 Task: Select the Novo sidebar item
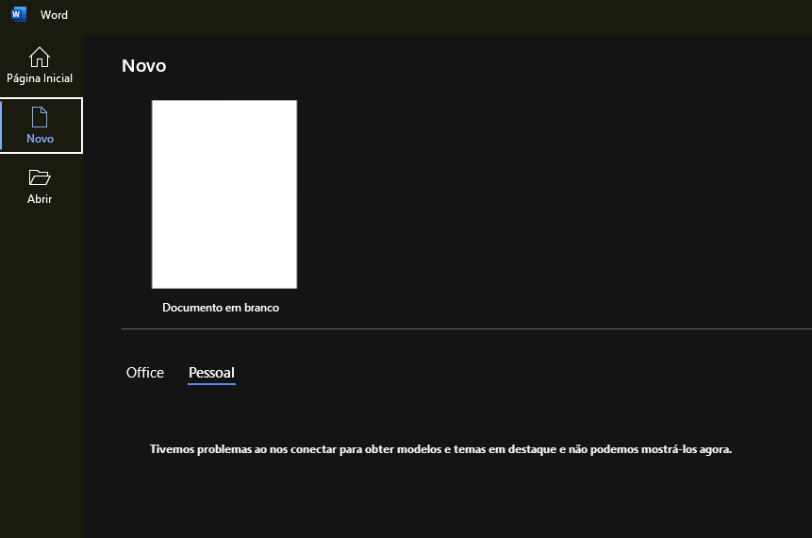[41, 126]
